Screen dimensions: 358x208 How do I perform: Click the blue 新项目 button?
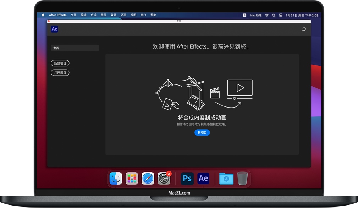point(202,132)
